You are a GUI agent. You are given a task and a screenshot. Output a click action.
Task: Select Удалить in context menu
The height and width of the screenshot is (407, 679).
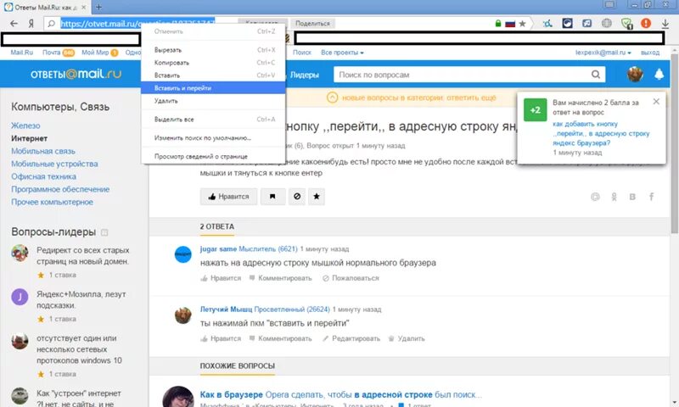tap(213, 101)
